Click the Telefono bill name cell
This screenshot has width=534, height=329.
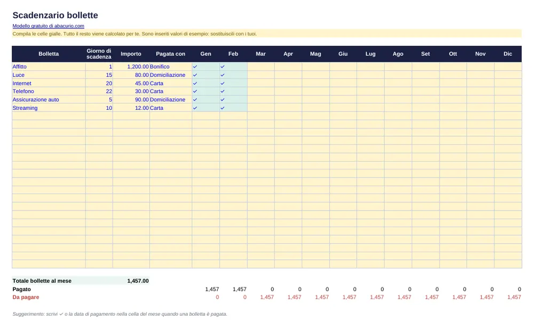[49, 91]
